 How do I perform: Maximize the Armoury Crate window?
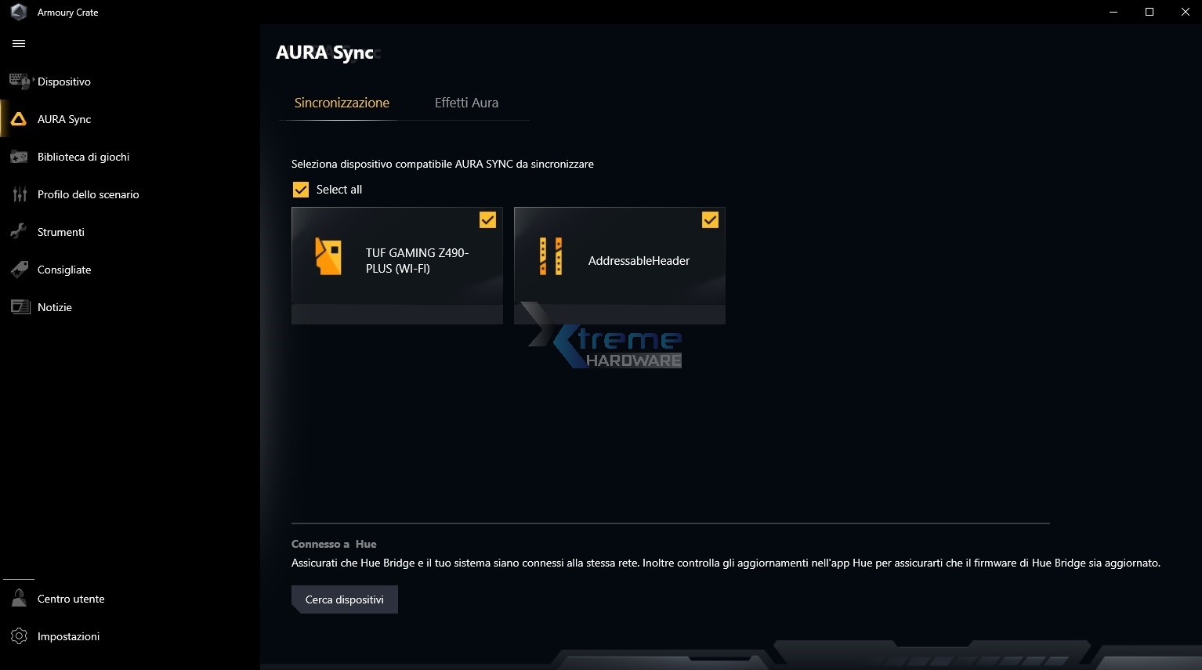1150,12
